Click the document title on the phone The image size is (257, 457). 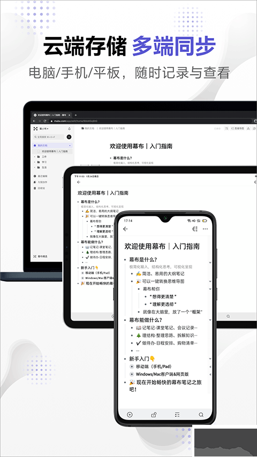[162, 246]
